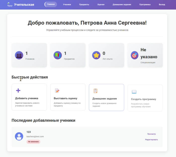This screenshot has height=157, width=176.
Task: Click the email teachers@test.com
Action: (35, 136)
